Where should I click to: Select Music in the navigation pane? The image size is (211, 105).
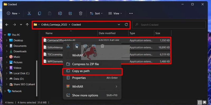pos(17,57)
